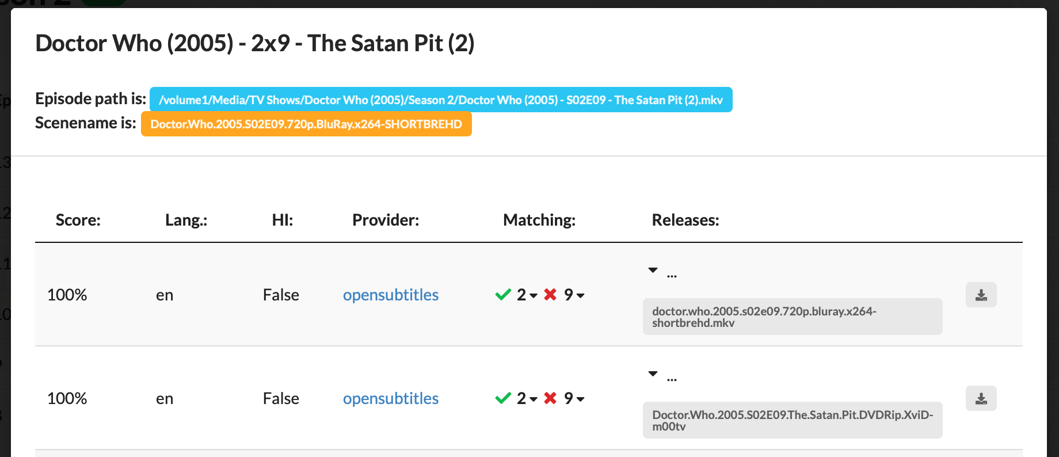Screen dimensions: 1059x457
Task: Download the shortbrehd.mkv subtitle
Action: [981, 295]
